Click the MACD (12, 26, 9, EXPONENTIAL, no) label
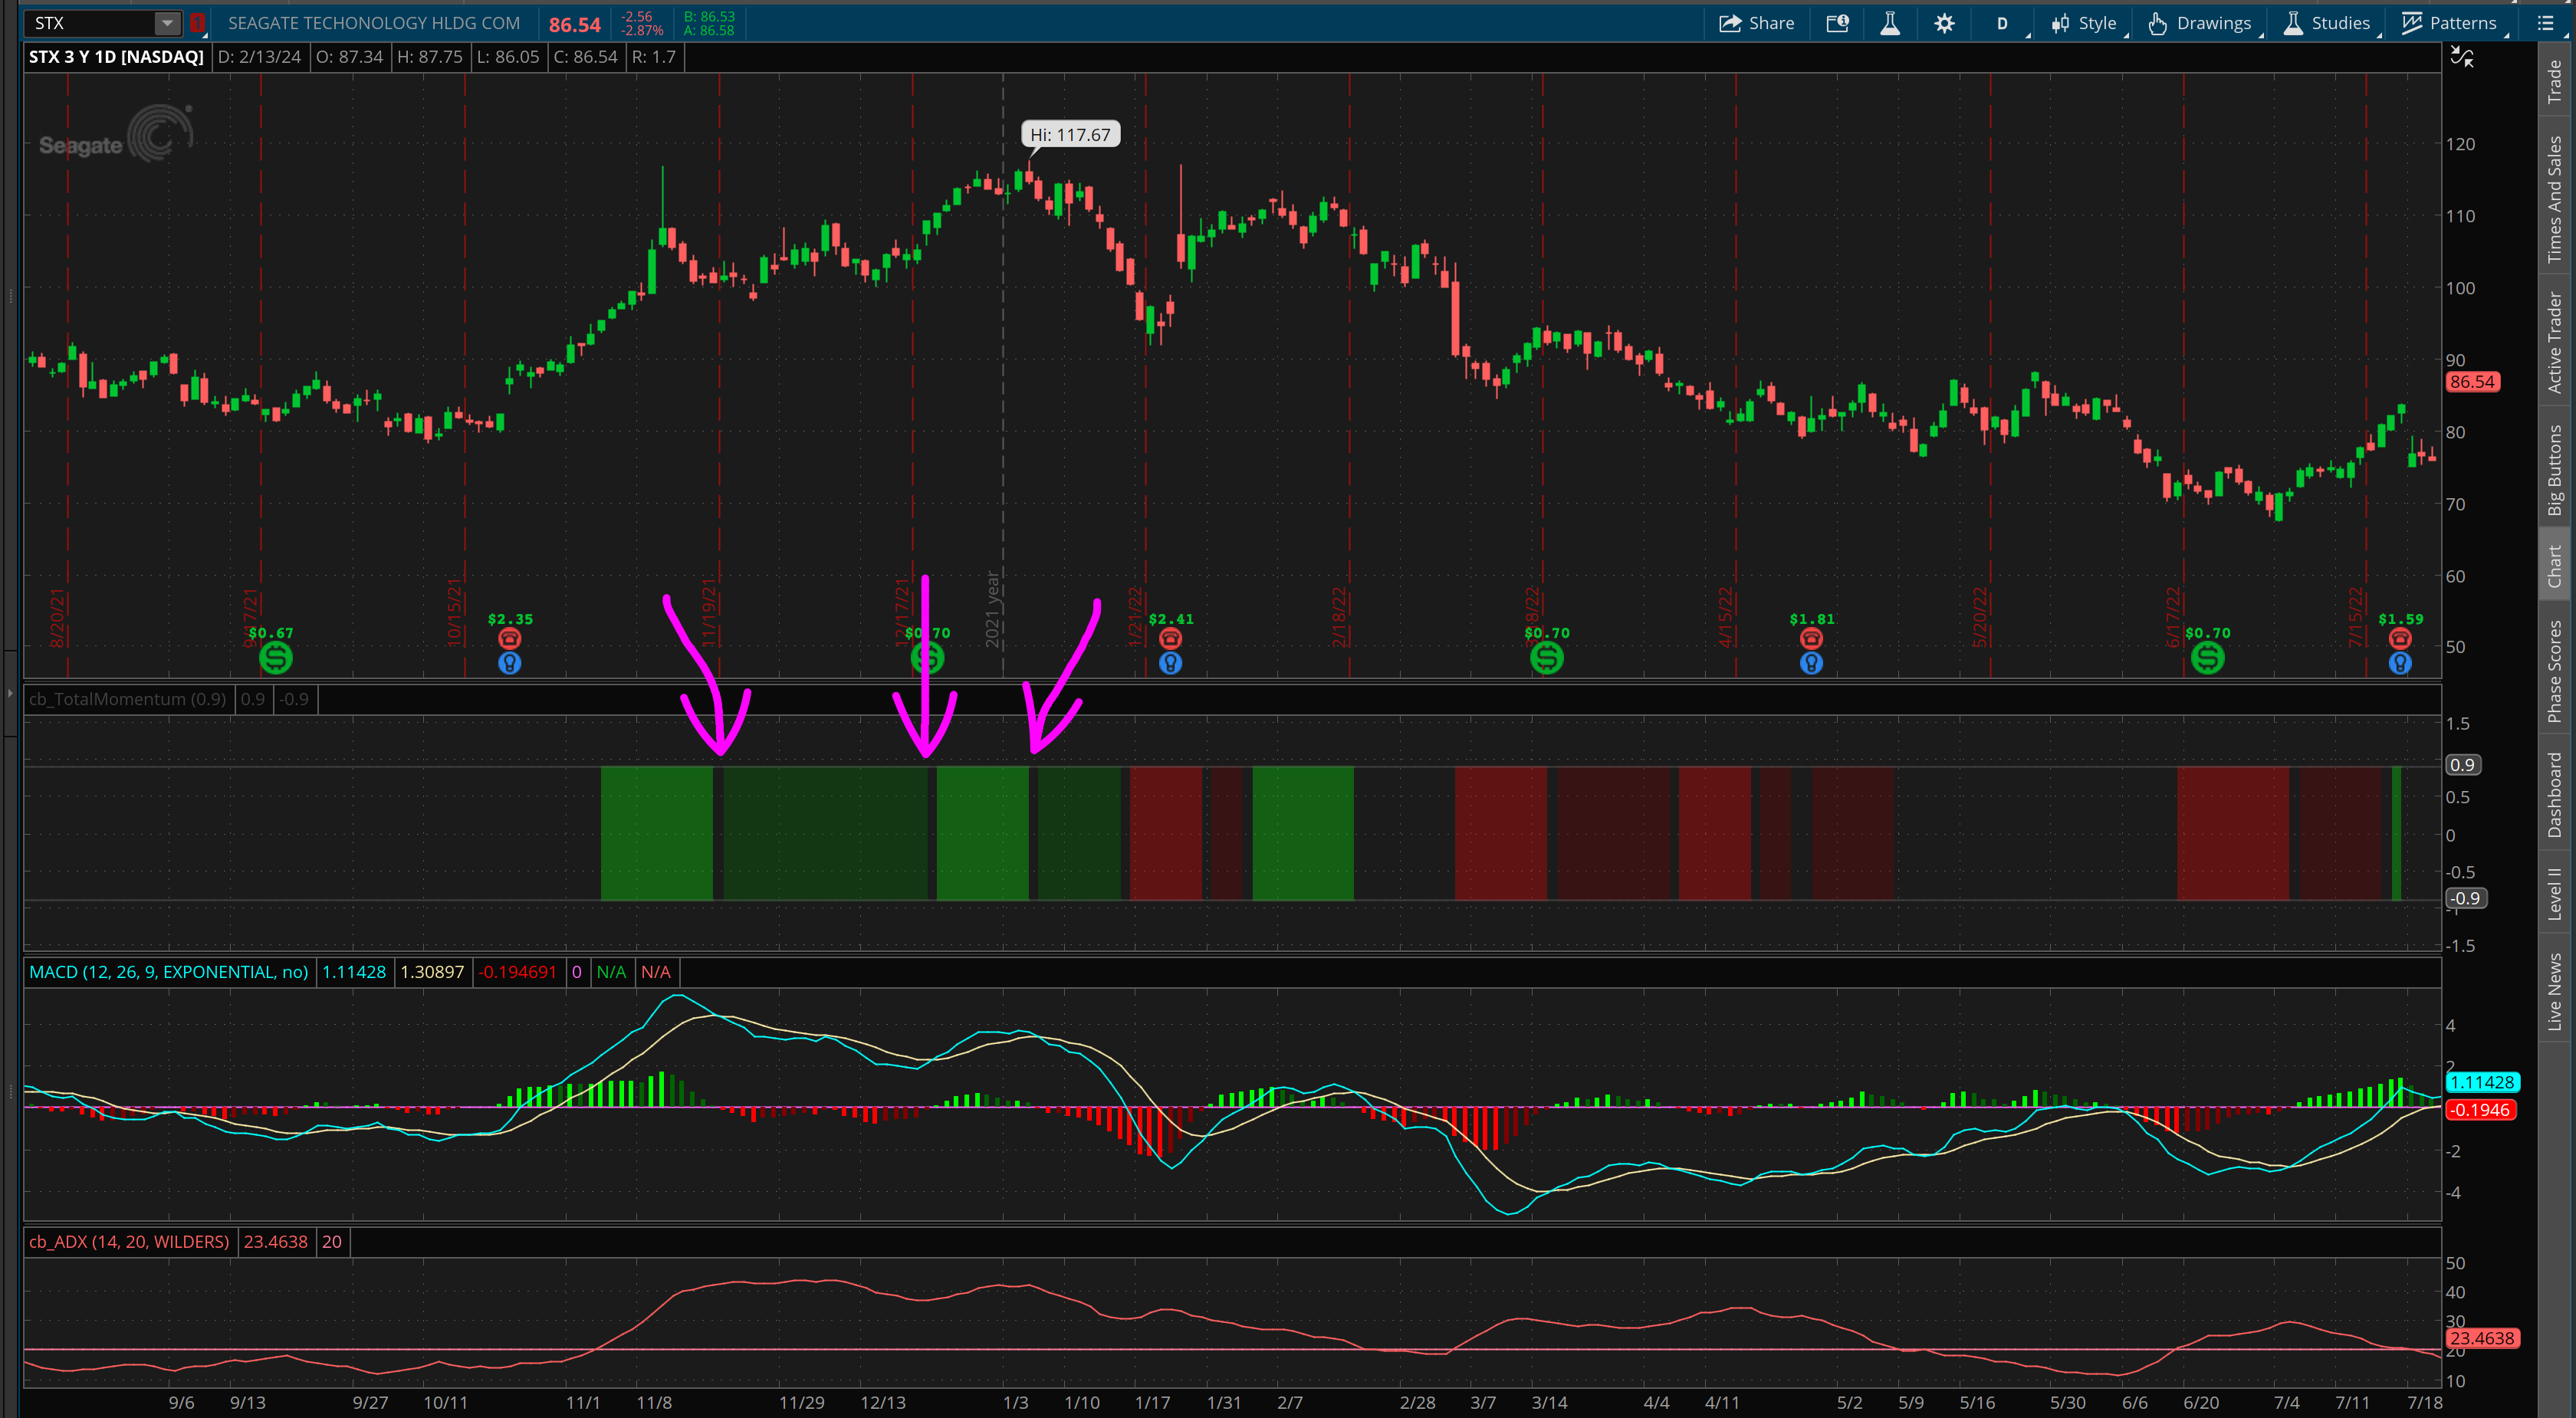This screenshot has height=1418, width=2576. [x=169, y=972]
